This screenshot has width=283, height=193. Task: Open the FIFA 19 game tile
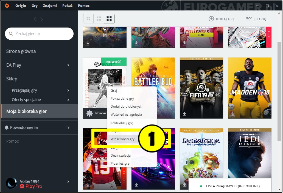click(x=201, y=88)
